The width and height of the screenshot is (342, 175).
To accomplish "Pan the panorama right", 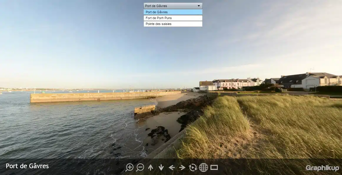I will (182, 167).
